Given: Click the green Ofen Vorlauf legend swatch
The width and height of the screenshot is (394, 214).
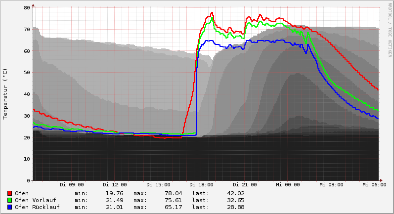Looking at the screenshot, I should coord(9,200).
